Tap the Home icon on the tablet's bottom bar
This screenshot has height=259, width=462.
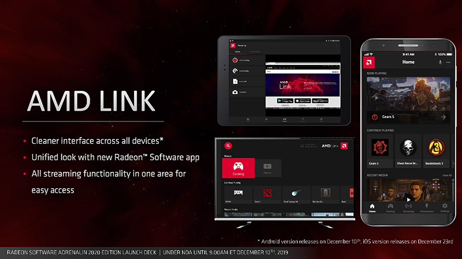point(248,120)
